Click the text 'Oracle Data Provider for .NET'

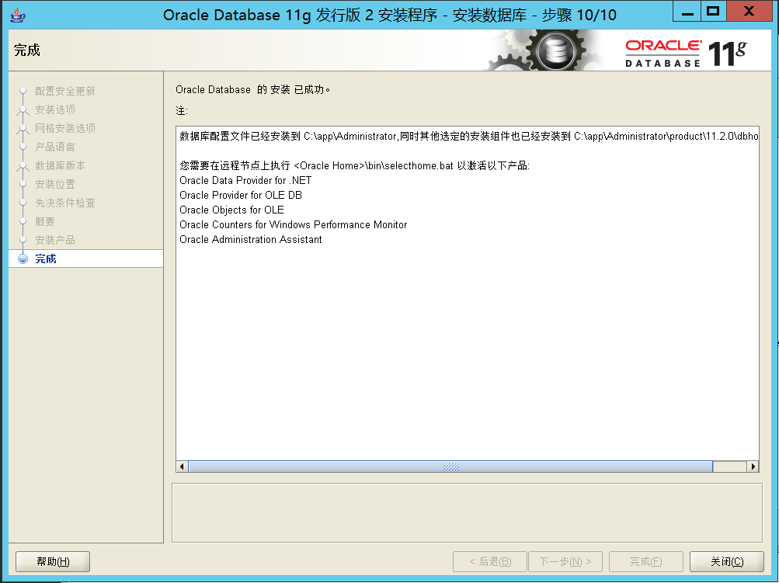point(245,180)
